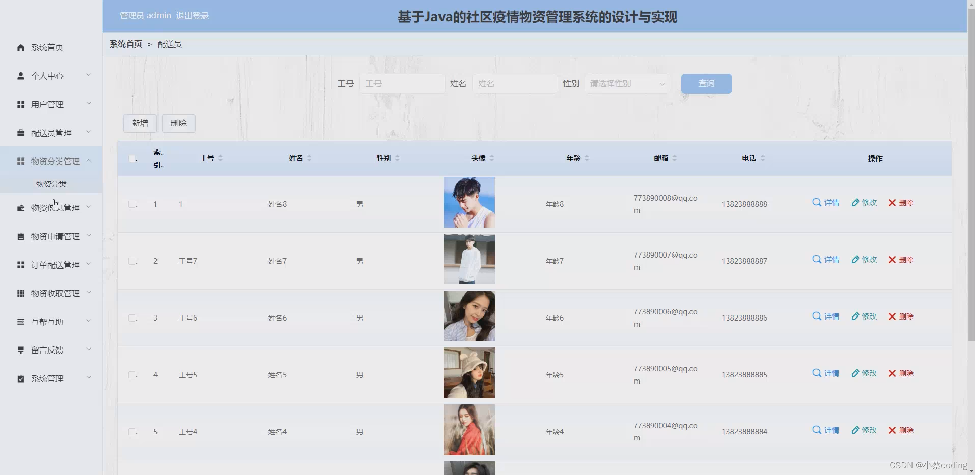
Task: Click 修改 for row 姓名8
Action: (x=864, y=203)
